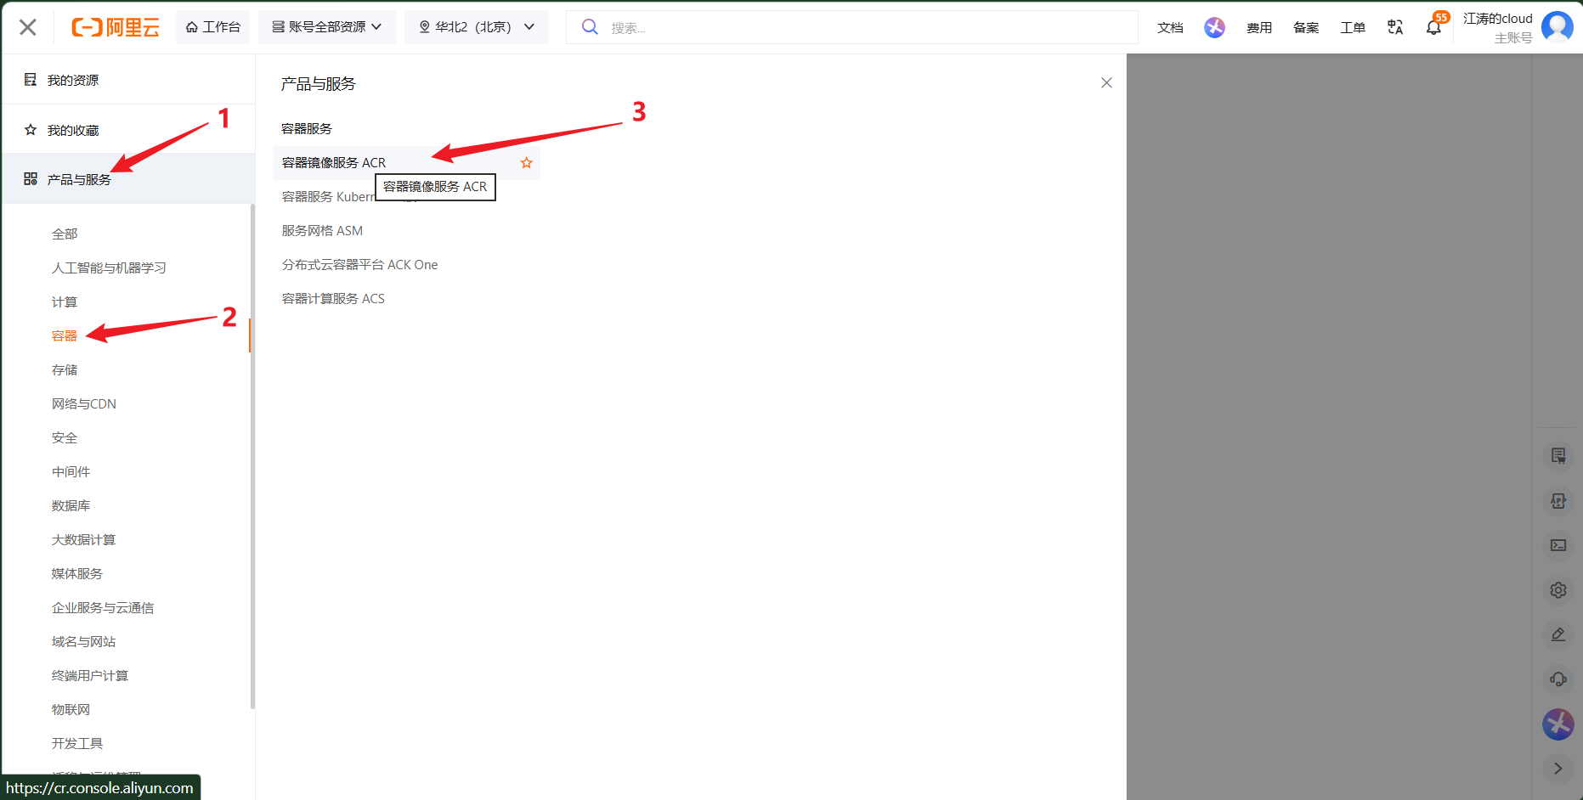The width and height of the screenshot is (1583, 800).
Task: Open the customer support headset icon
Action: (1558, 679)
